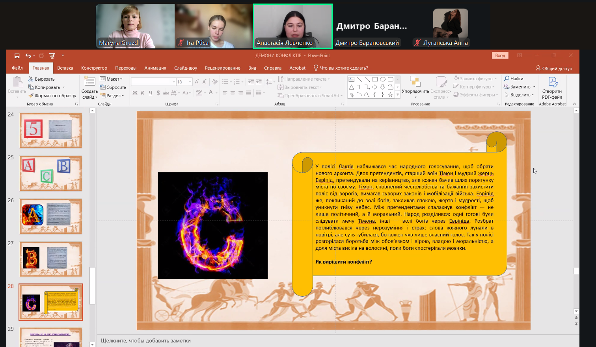The image size is (596, 347).
Task: Select slide 26 thumbnail with flaming A
Action: point(51,216)
